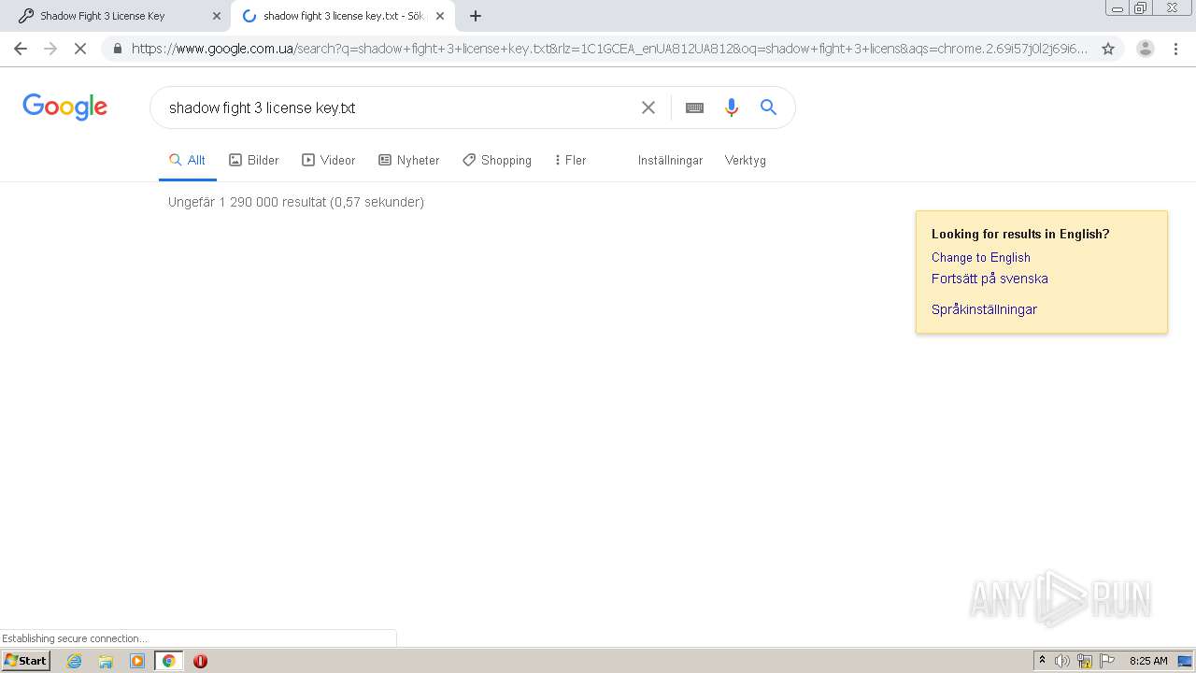Switch to Shopping results
This screenshot has height=673, width=1196.
[497, 160]
